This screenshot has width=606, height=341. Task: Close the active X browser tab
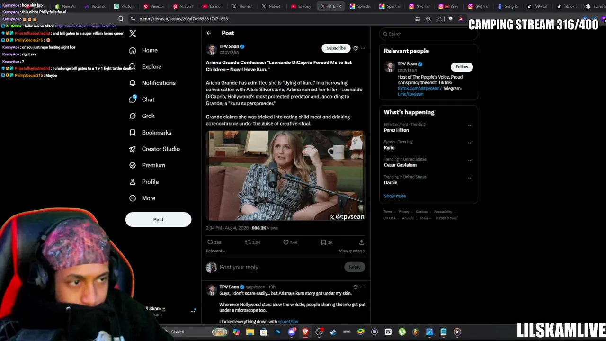pos(339,6)
